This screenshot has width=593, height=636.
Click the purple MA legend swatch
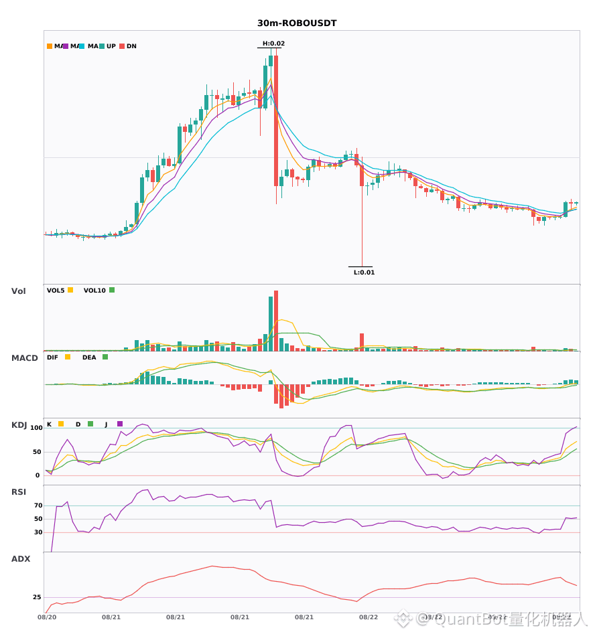66,46
